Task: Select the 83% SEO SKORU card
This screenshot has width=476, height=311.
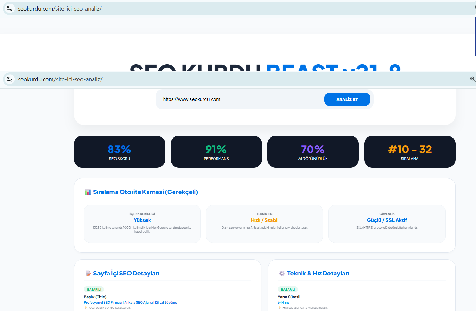Action: point(119,151)
